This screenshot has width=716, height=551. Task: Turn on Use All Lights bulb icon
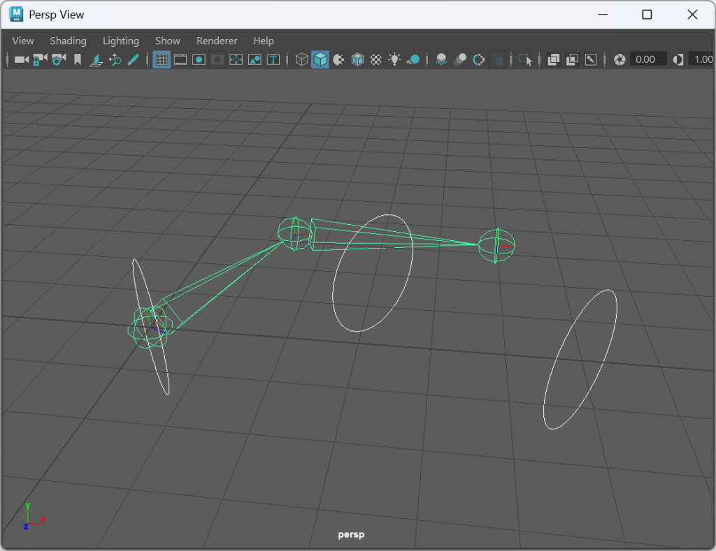coord(394,59)
